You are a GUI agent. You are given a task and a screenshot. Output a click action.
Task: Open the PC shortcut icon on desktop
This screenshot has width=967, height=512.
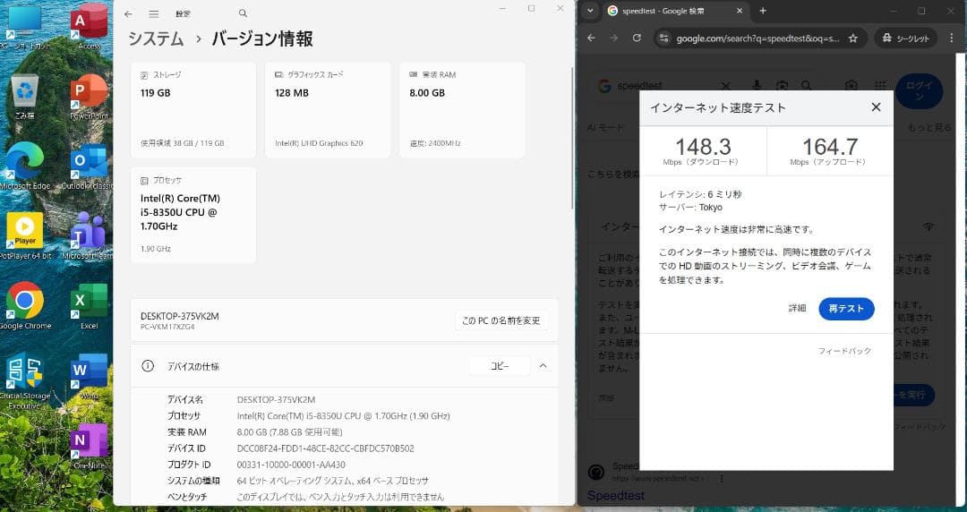[x=25, y=26]
